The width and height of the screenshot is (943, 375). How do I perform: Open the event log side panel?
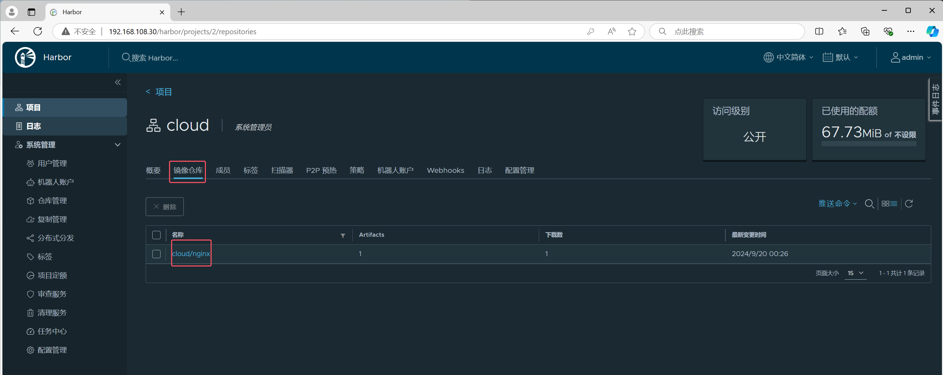(936, 99)
